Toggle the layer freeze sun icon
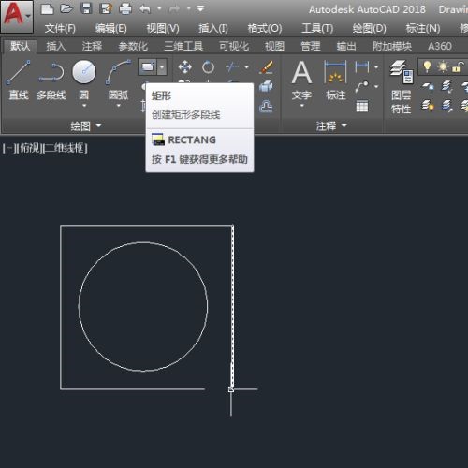The height and width of the screenshot is (468, 468). pos(443,66)
